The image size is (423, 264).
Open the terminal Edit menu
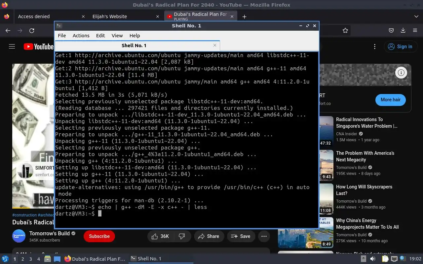(100, 36)
